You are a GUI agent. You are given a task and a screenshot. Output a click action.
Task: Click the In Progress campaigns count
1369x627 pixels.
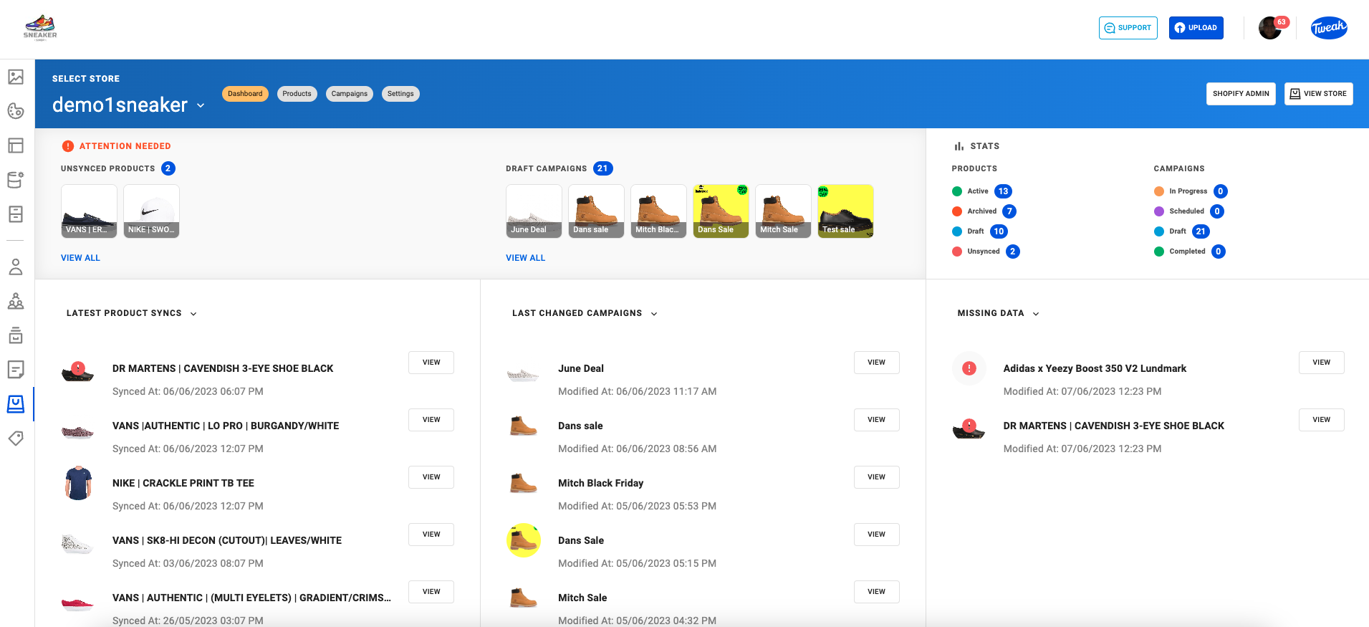tap(1221, 191)
